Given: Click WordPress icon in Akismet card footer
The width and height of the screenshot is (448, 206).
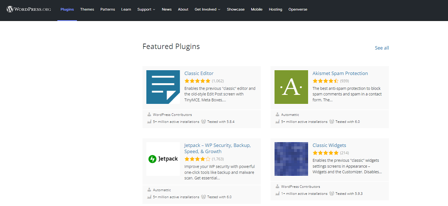Looking at the screenshot, I should coord(332,121).
